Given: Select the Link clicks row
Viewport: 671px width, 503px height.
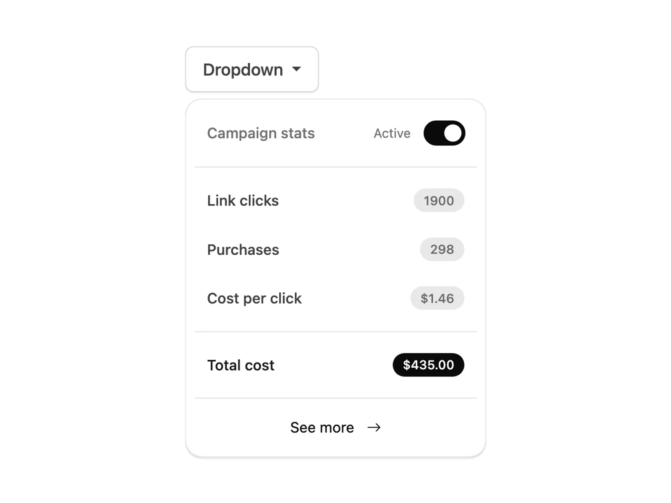Looking at the screenshot, I should pos(335,200).
